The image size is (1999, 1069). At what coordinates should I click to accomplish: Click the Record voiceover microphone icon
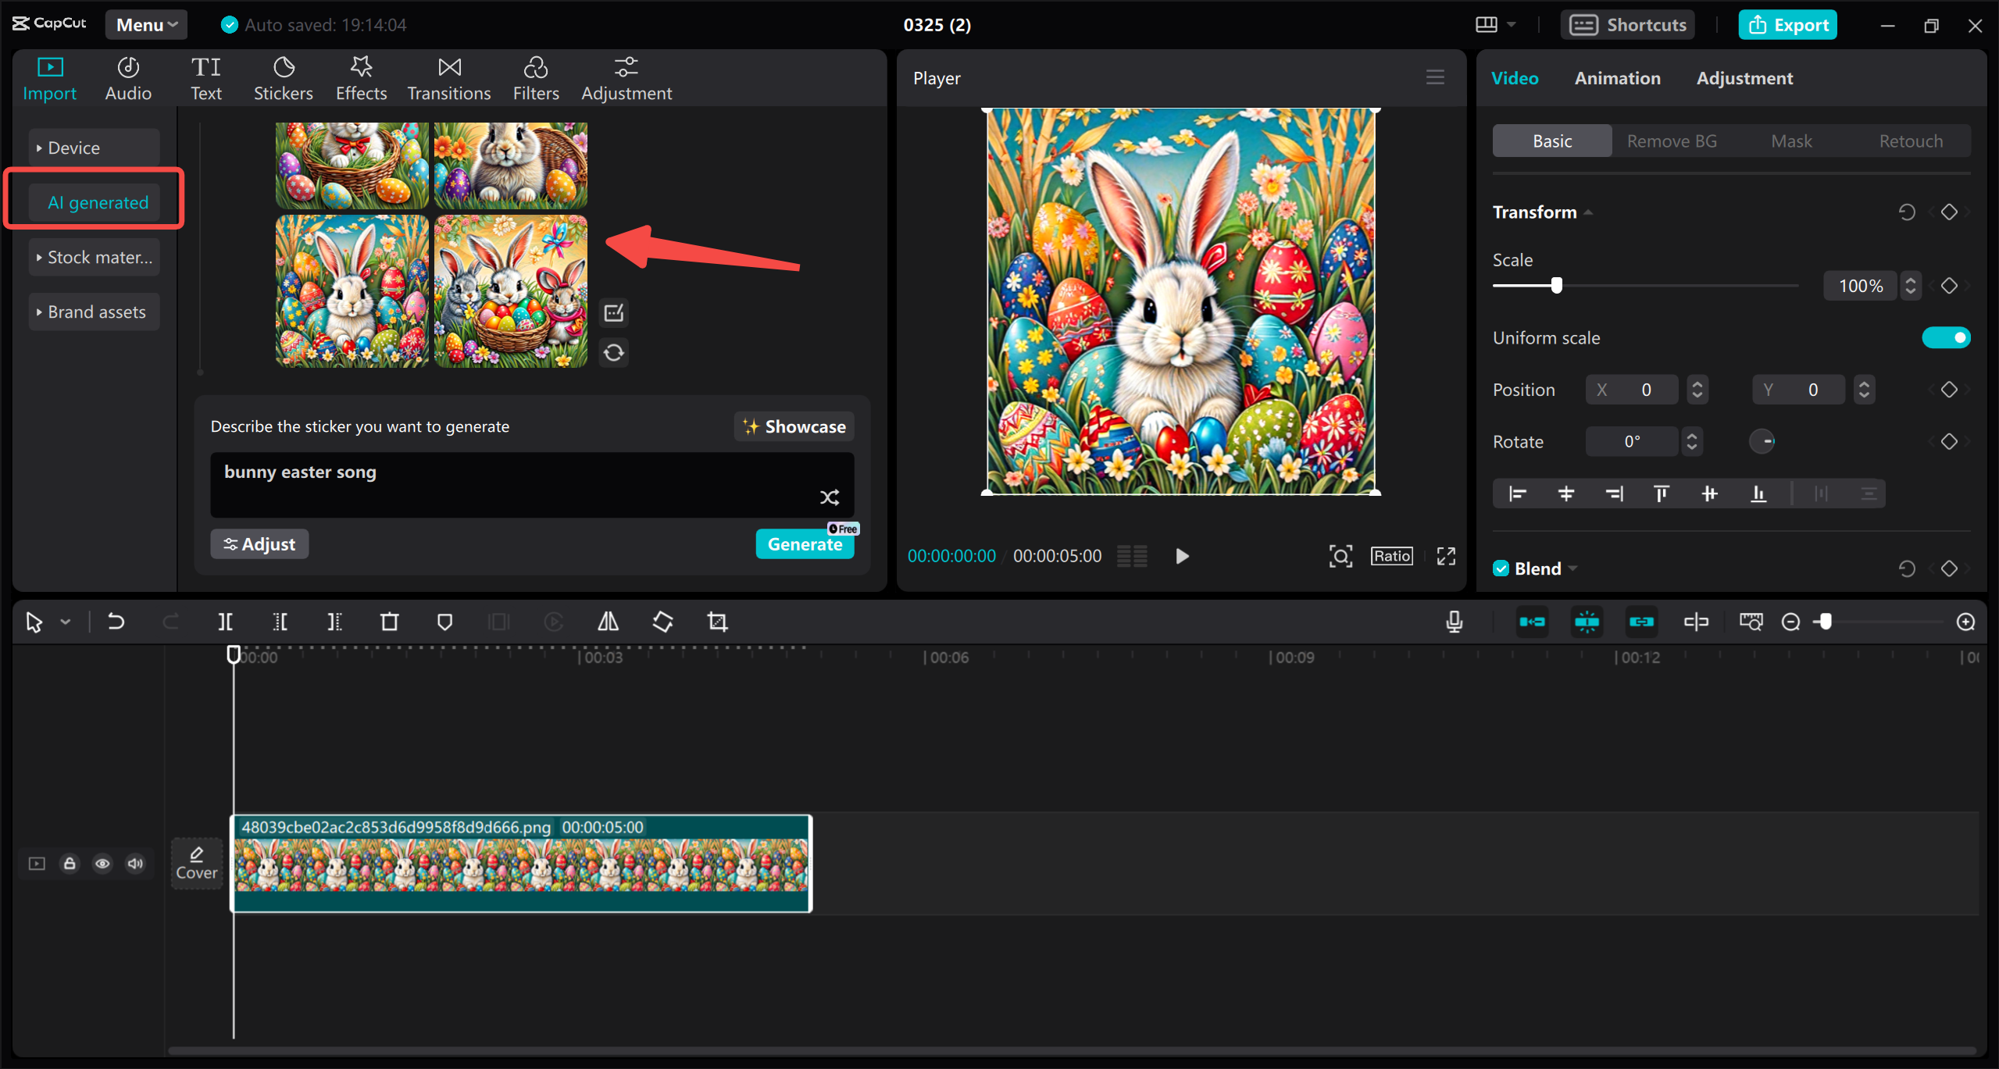pyautogui.click(x=1453, y=622)
